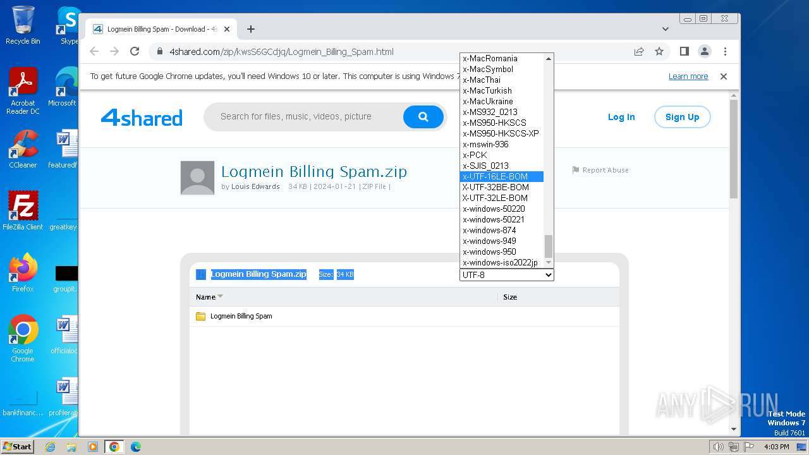Click Louis Edwards' avatar image
Screen dimensions: 809x455
(197, 178)
